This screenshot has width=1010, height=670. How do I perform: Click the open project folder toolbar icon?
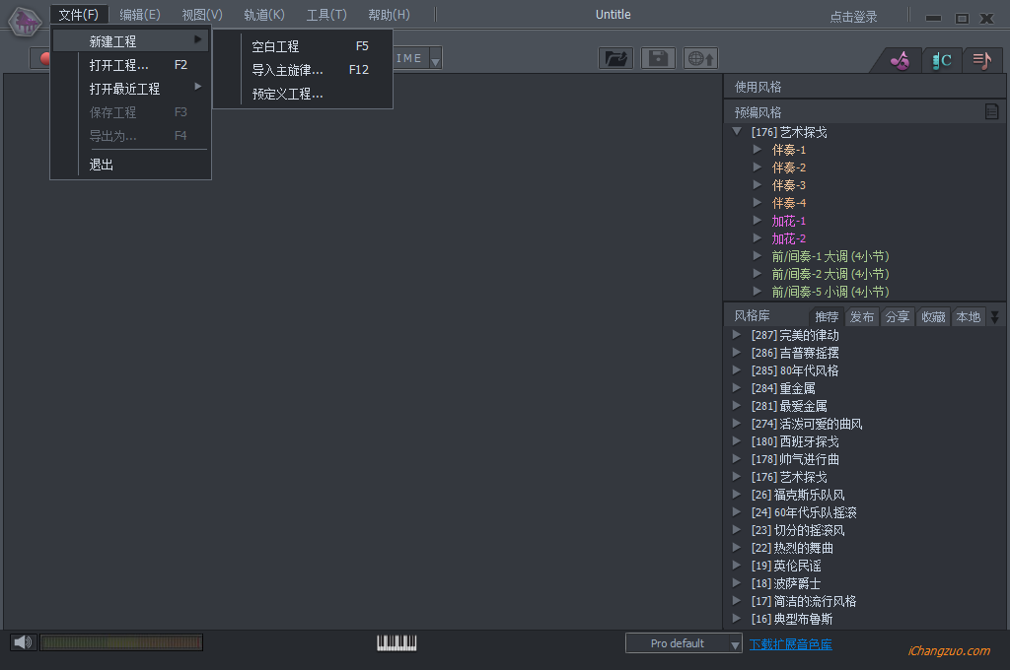pos(615,58)
